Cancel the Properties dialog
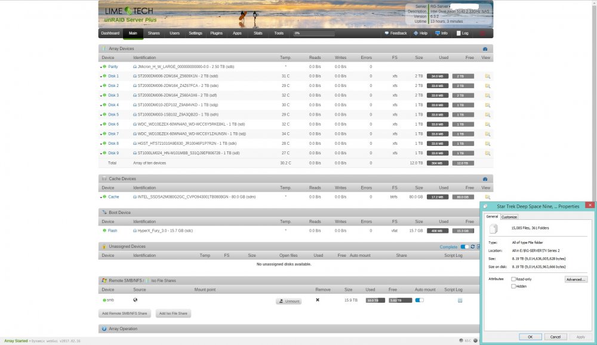Viewport: 597px width, 345px height. 555,337
